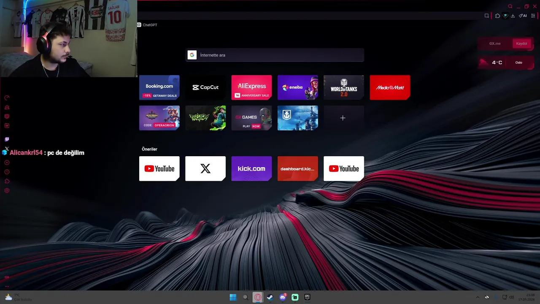Viewport: 540px width, 304px height.
Task: Open the Eneba speed dial tile
Action: (298, 87)
